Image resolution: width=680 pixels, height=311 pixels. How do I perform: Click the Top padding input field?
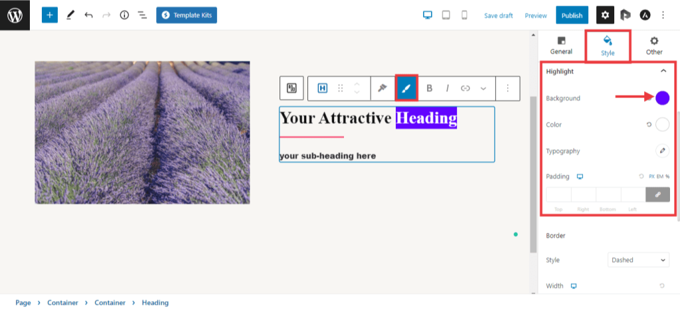point(558,194)
